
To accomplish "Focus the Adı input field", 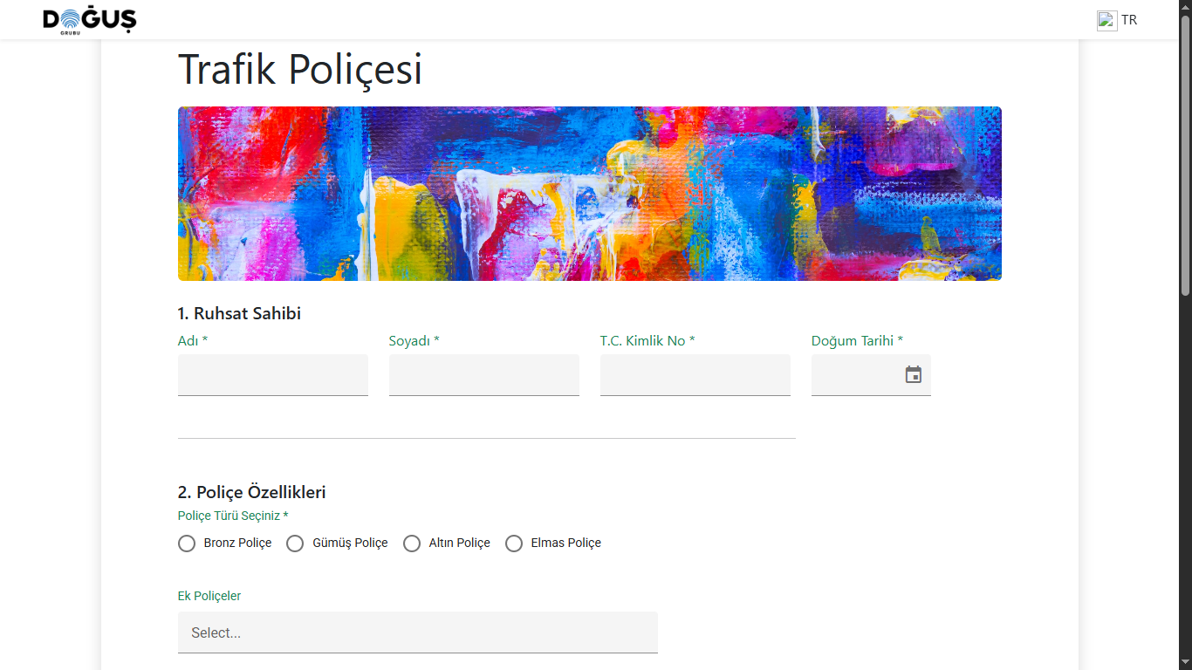I will (272, 375).
